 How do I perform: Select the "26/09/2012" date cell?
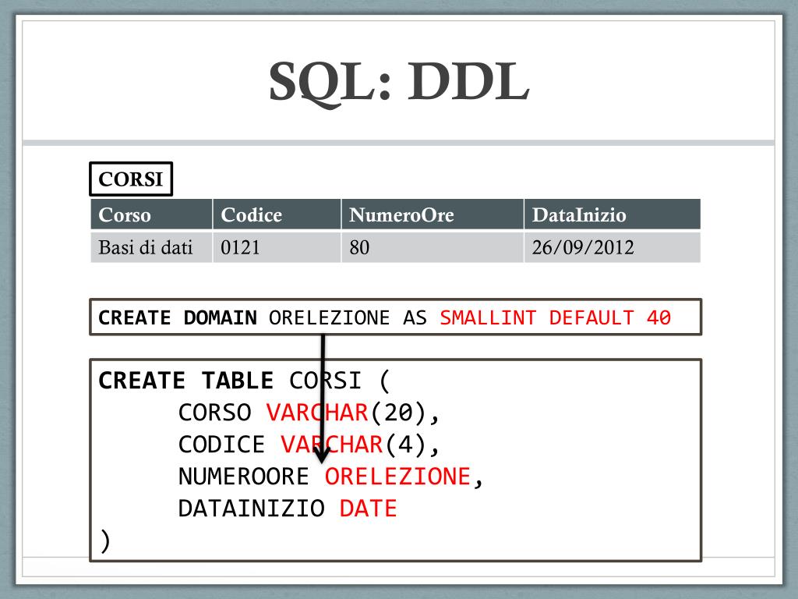613,247
